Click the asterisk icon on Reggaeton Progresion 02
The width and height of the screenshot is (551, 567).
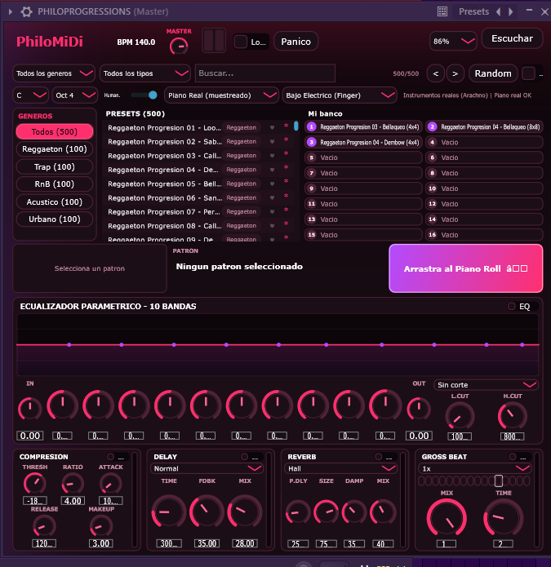click(286, 140)
